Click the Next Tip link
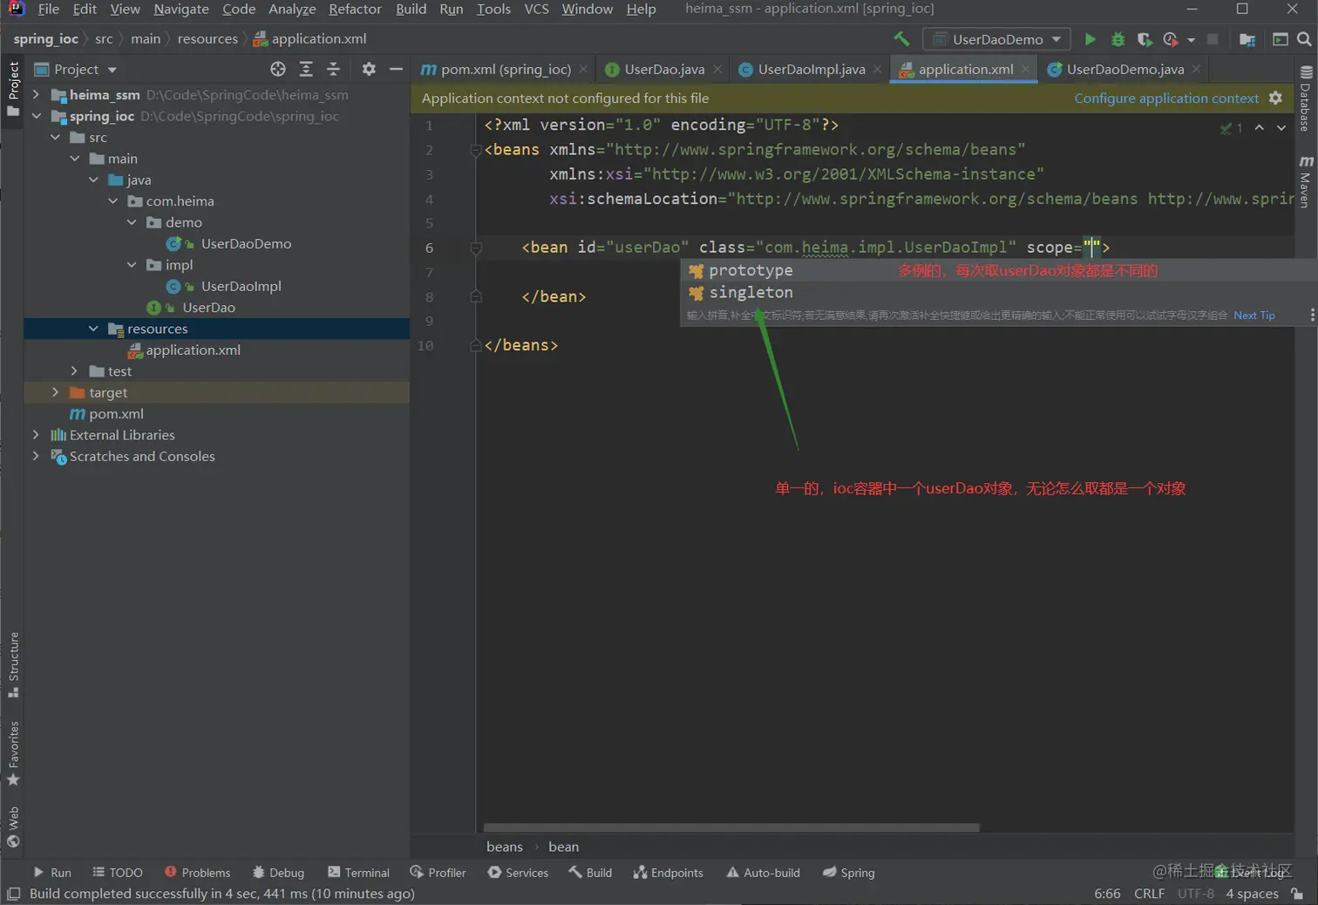 (x=1253, y=316)
